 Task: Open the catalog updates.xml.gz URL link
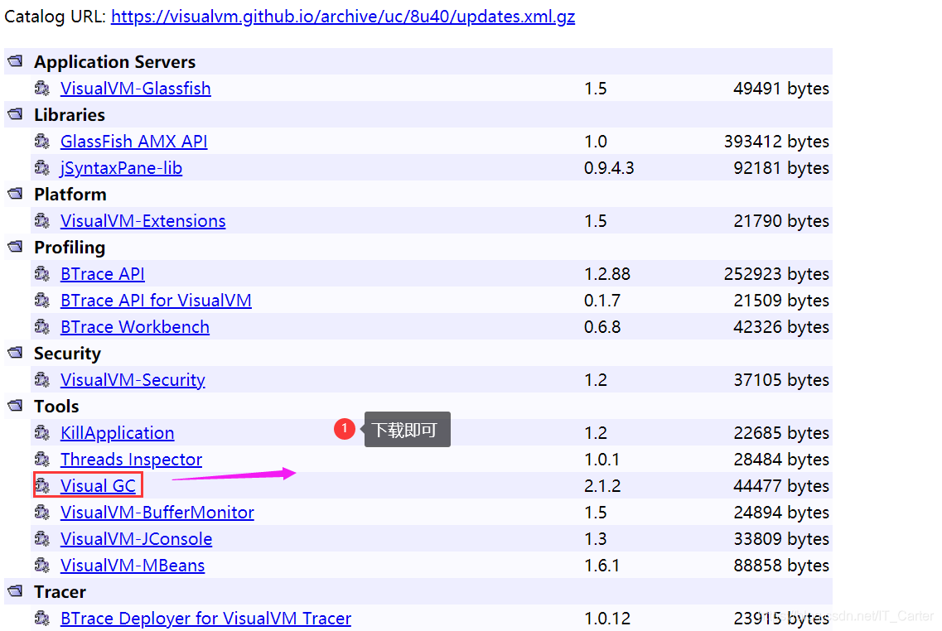tap(343, 17)
